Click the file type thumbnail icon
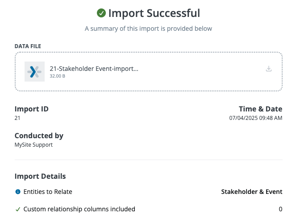This screenshot has width=292, height=222. click(x=34, y=71)
